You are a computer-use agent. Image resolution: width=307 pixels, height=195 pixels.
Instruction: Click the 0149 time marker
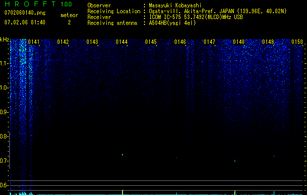[268, 42]
